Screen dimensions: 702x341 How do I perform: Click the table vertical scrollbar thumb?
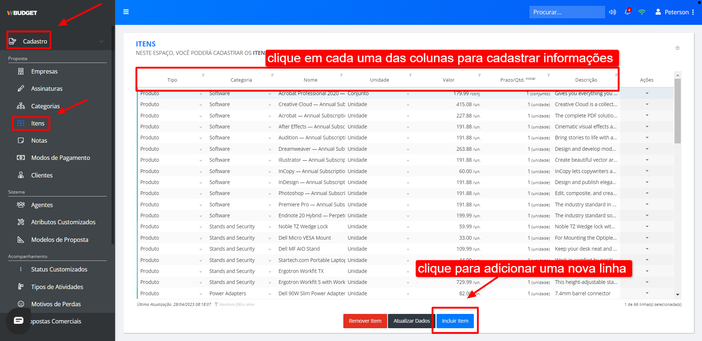pos(678,111)
